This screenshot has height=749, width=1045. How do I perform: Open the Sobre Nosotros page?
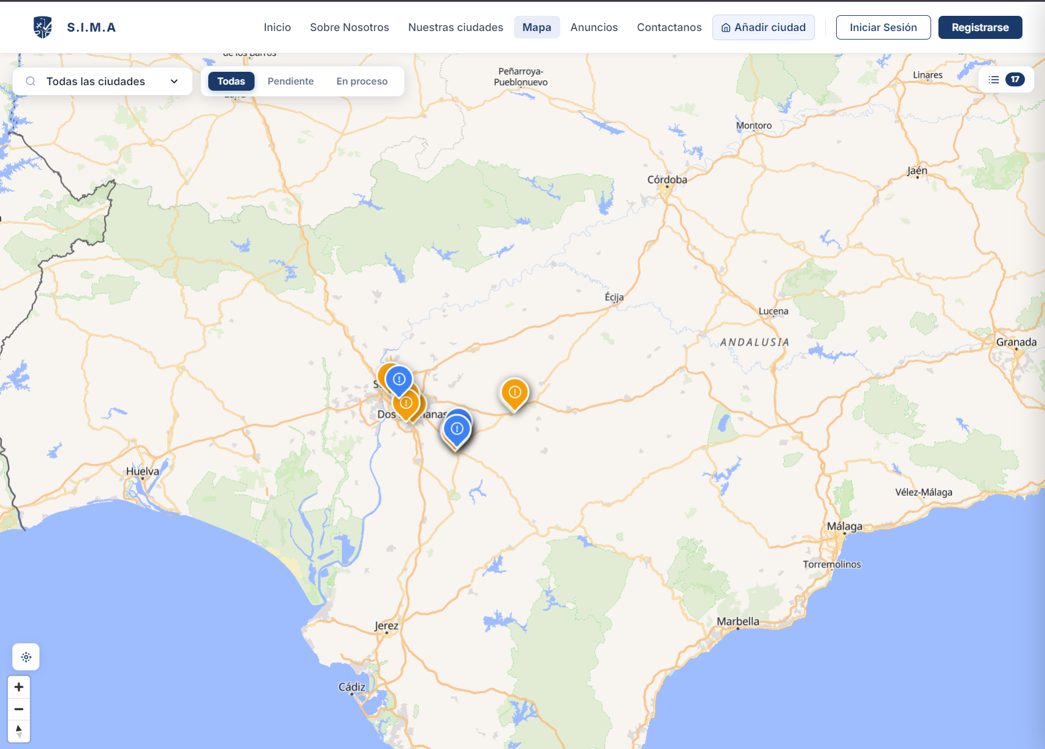(x=350, y=27)
